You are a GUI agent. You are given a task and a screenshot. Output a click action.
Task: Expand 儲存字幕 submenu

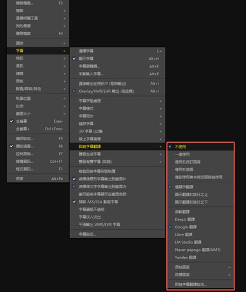[x=117, y=124]
